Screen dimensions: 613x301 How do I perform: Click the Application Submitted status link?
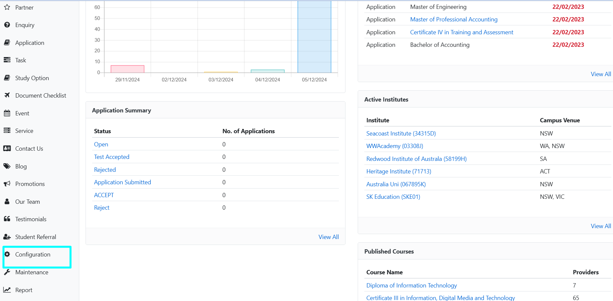(122, 182)
